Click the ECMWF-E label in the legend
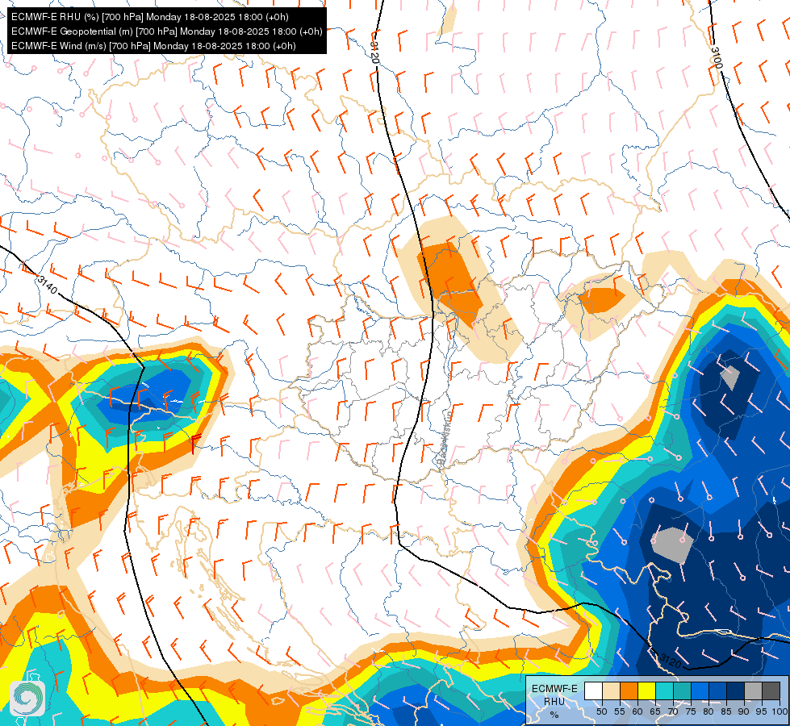 (554, 689)
